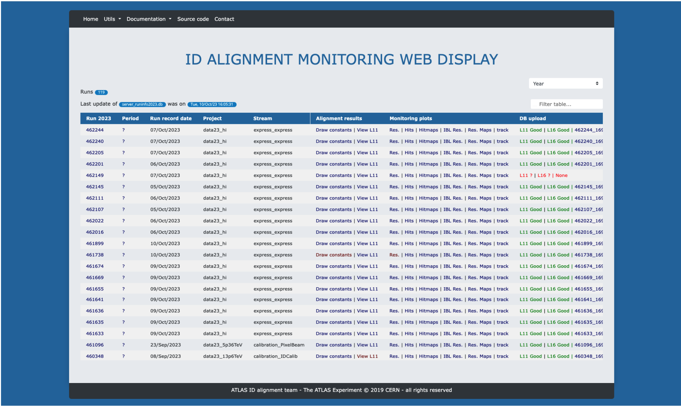Open run 461096 link
681x406 pixels.
(95, 345)
